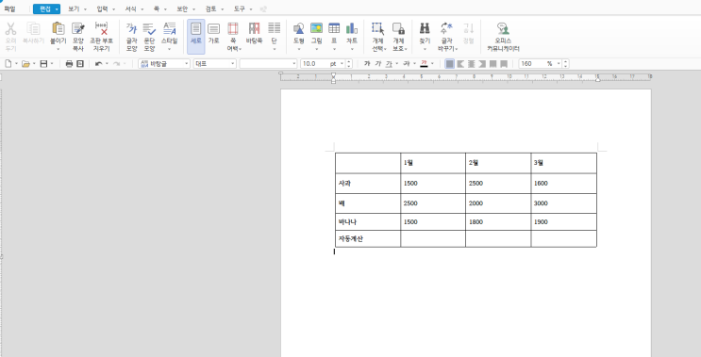Open Page Margins (쪽 여백) icon

tap(233, 28)
